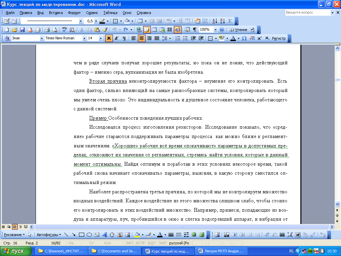The image size is (341, 256).
Task: Open the Файл menu
Action: point(10,13)
